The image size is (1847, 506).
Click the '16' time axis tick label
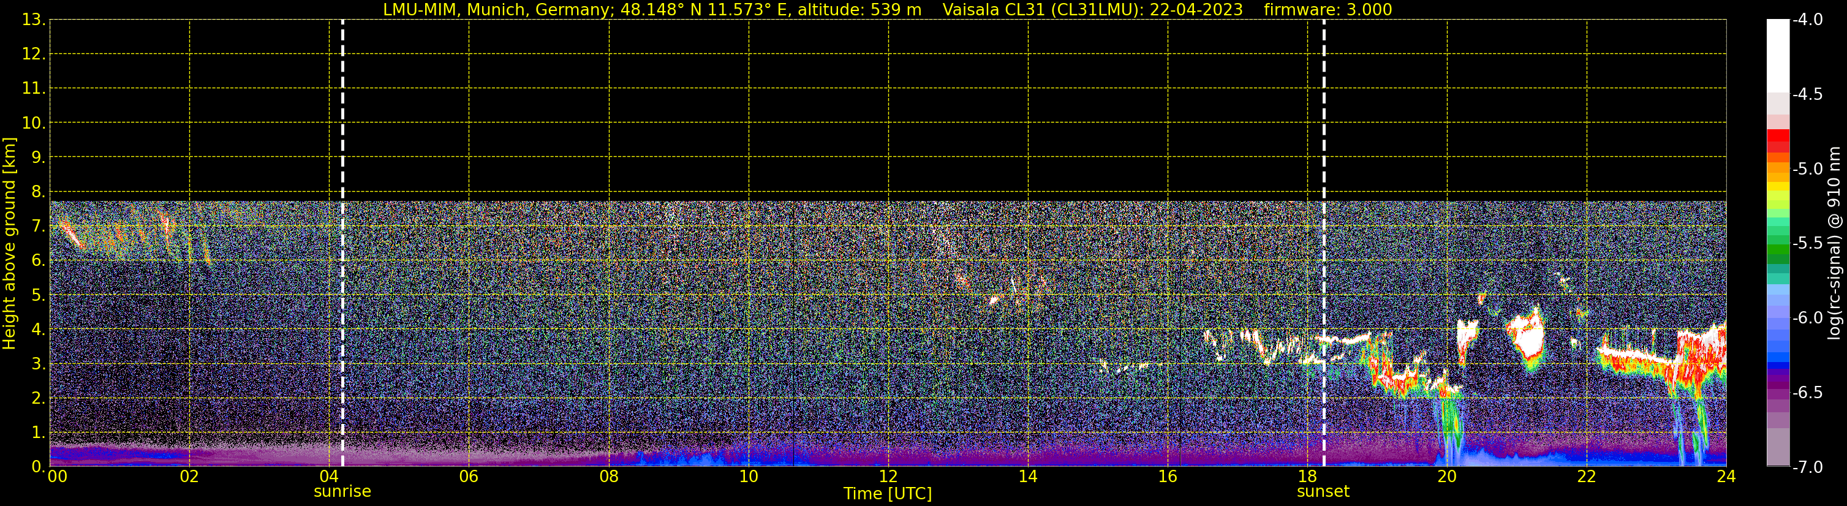[1168, 477]
